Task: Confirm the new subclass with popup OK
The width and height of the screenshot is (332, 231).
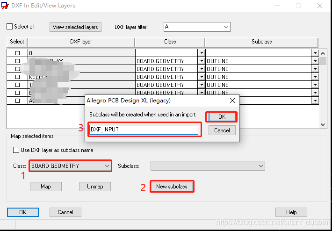Action: coord(222,117)
